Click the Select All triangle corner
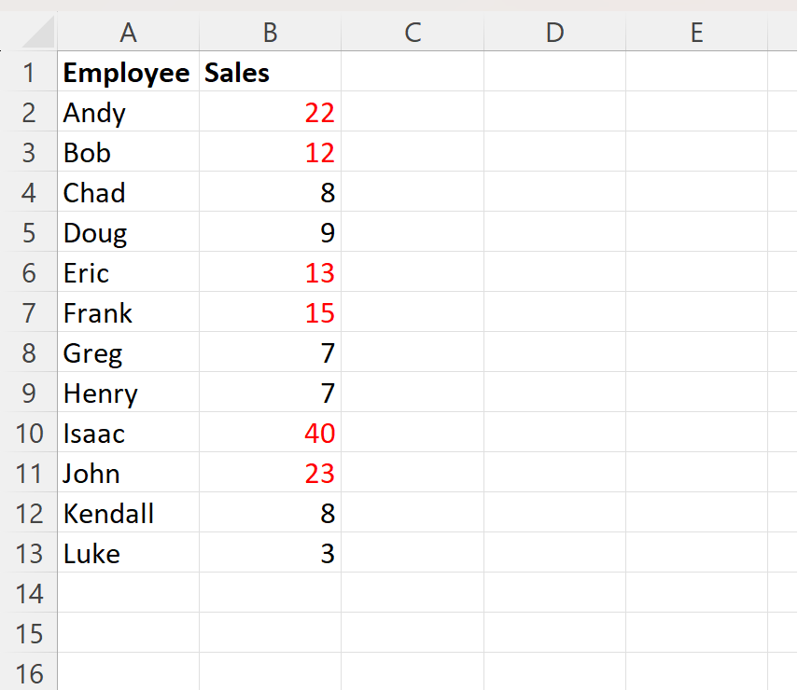 coord(31,33)
